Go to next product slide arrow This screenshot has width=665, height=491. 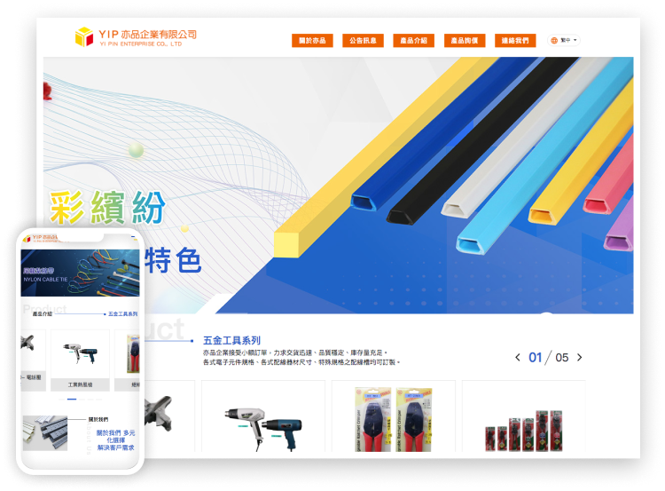(579, 358)
